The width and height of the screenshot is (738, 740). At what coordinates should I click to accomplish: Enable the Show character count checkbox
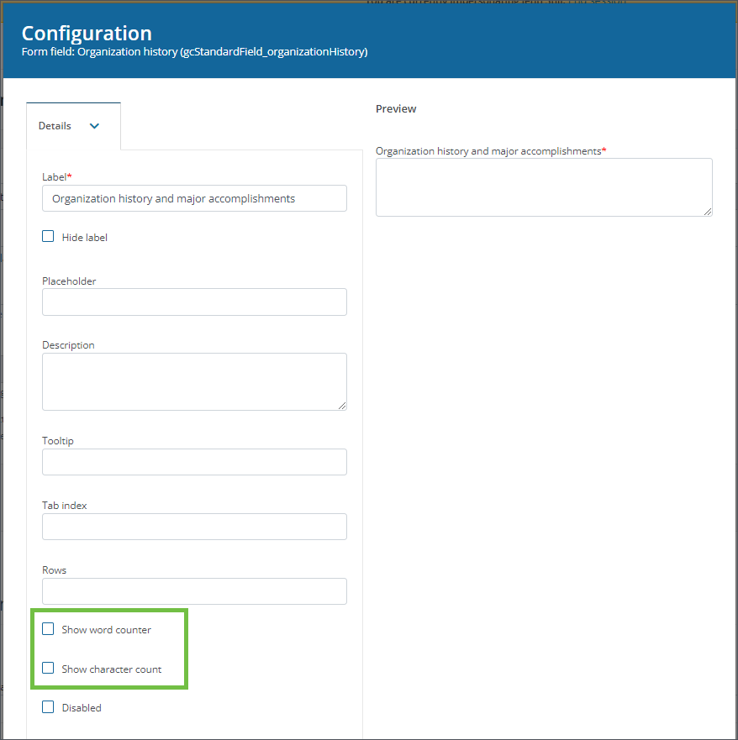(49, 669)
